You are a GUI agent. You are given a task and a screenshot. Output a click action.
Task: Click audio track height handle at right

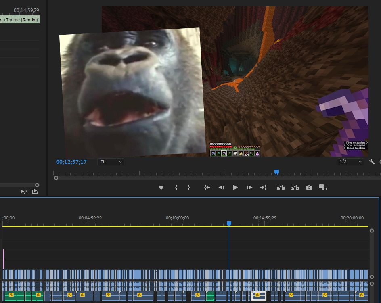[x=372, y=284]
